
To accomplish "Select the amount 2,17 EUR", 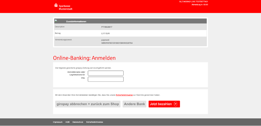I will click(105, 33).
